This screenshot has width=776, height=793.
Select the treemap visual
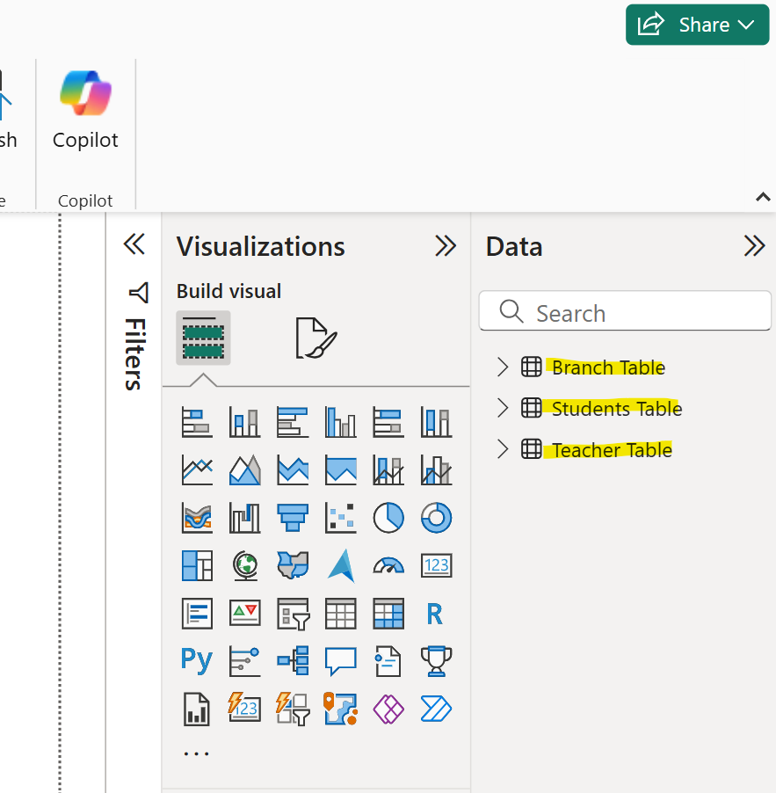197,565
